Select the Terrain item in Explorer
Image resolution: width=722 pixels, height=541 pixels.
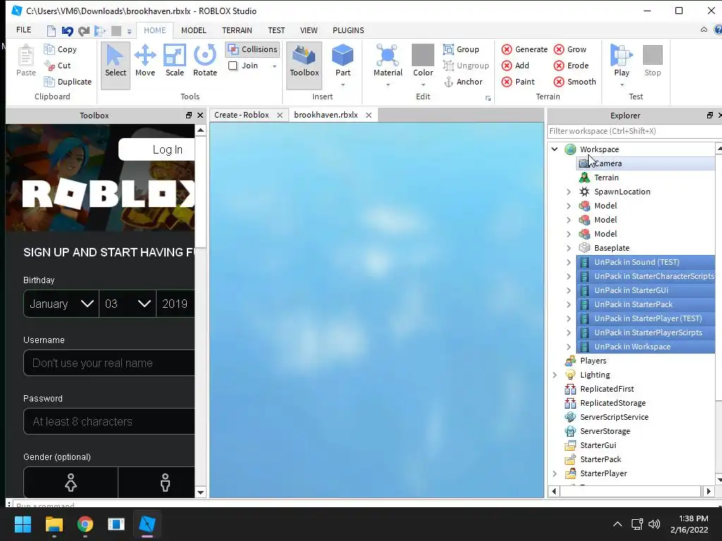[606, 178]
